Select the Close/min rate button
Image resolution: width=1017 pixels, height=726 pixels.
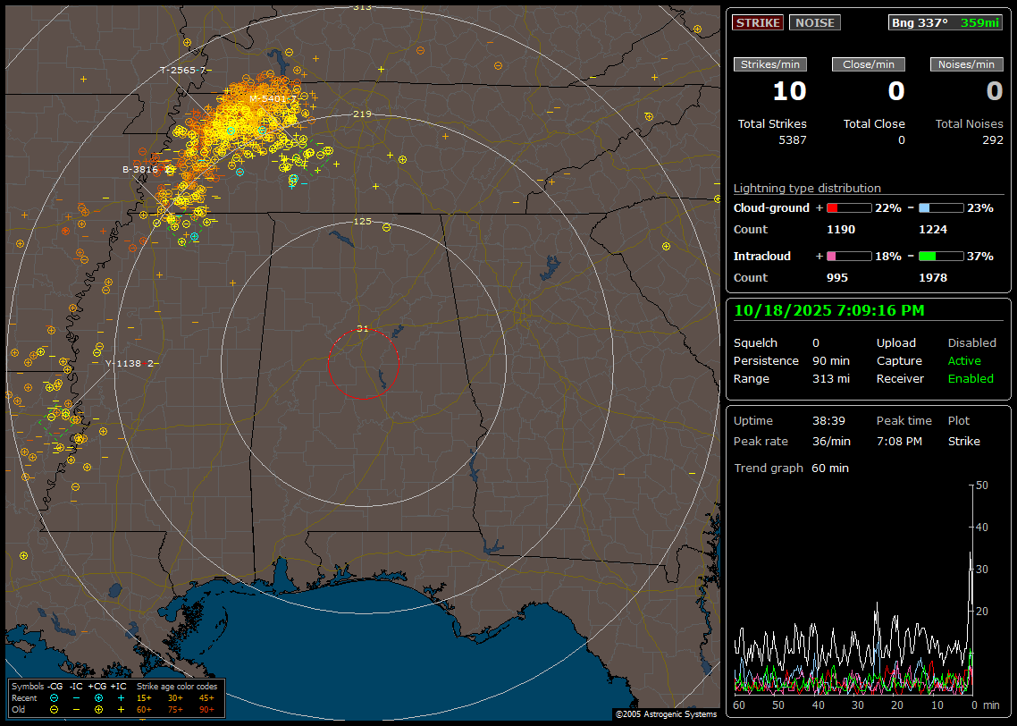pyautogui.click(x=869, y=64)
